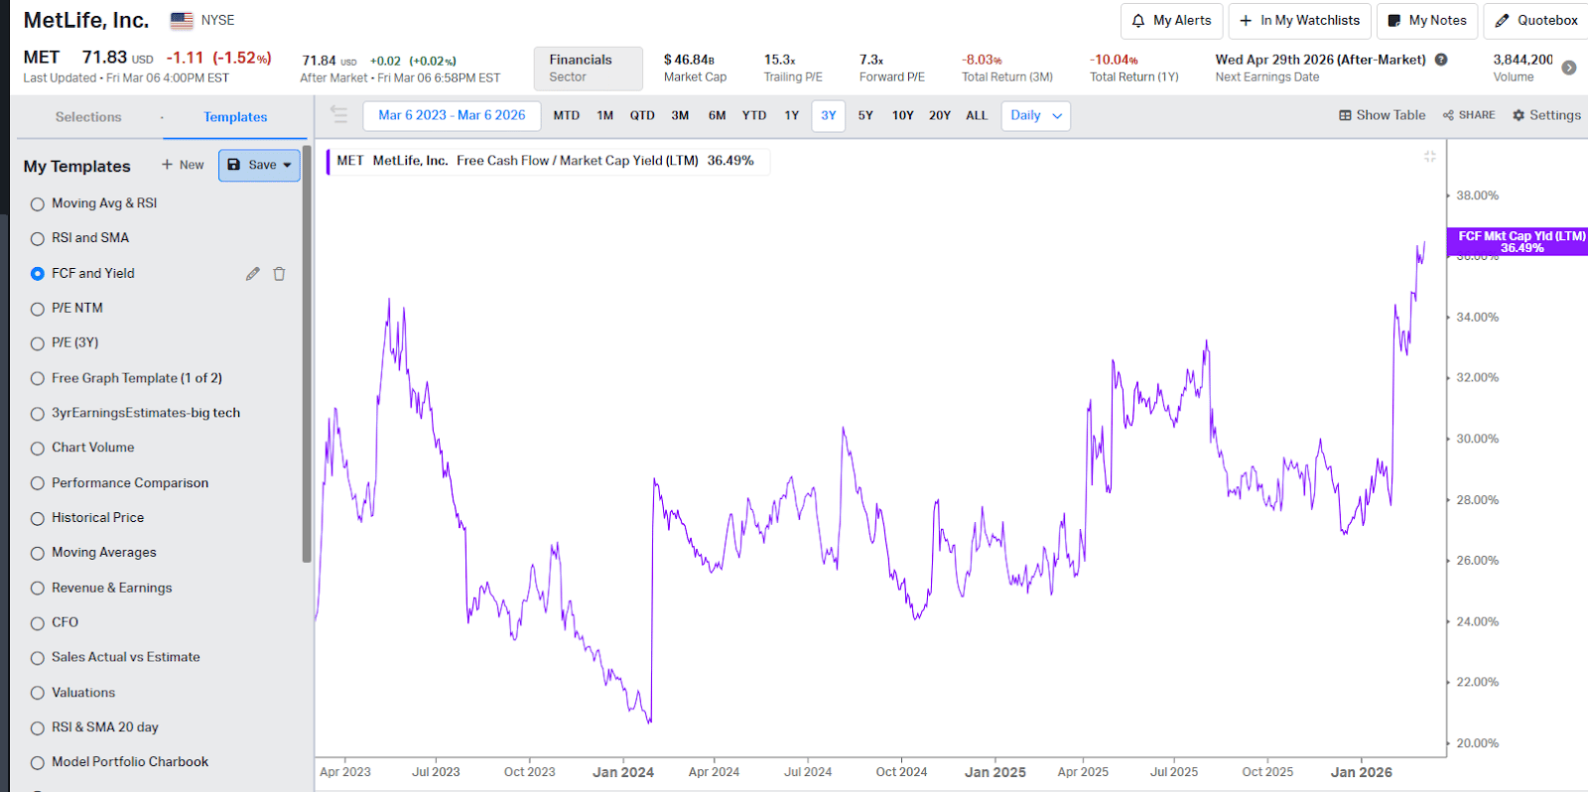
Task: Set chart range to 1Y
Action: click(x=792, y=116)
